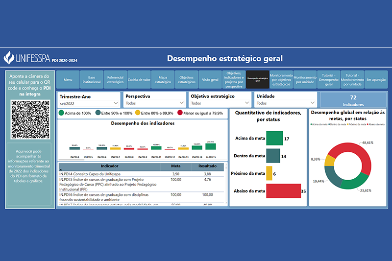Click the bar chart horizontal scrollbar
Viewport: 392px width, 261px height.
[72, 160]
